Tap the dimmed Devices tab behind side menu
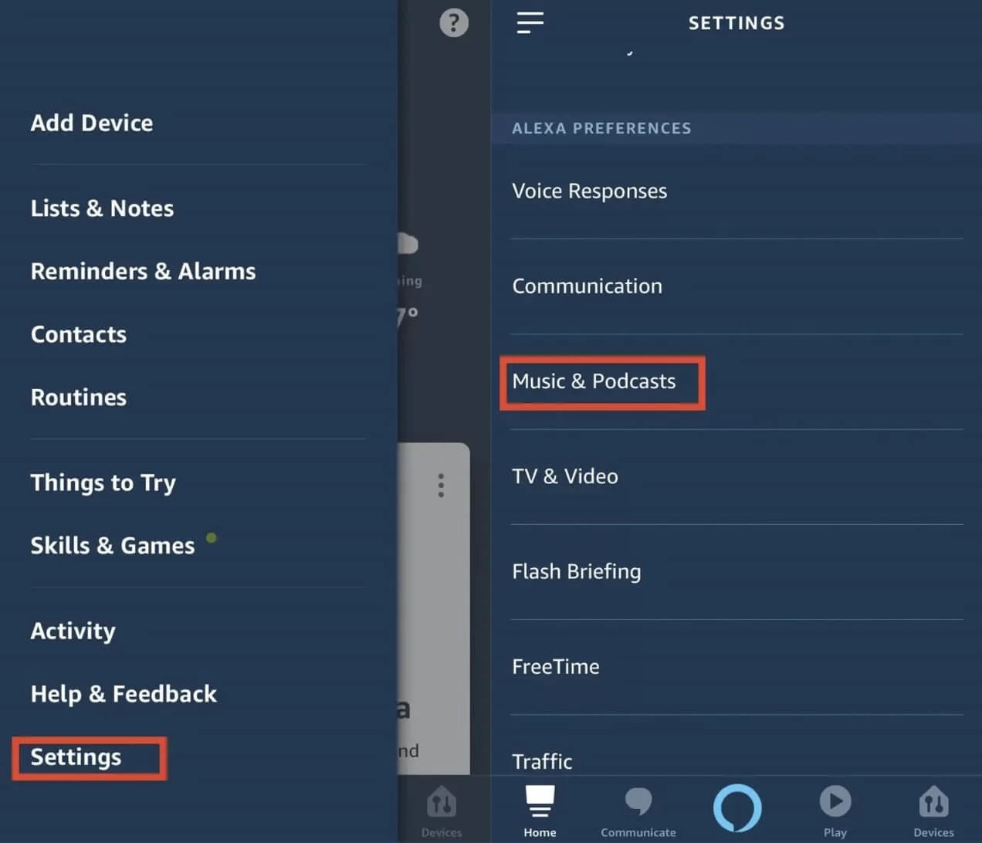Screen dimensions: 982x843 pyautogui.click(x=442, y=811)
